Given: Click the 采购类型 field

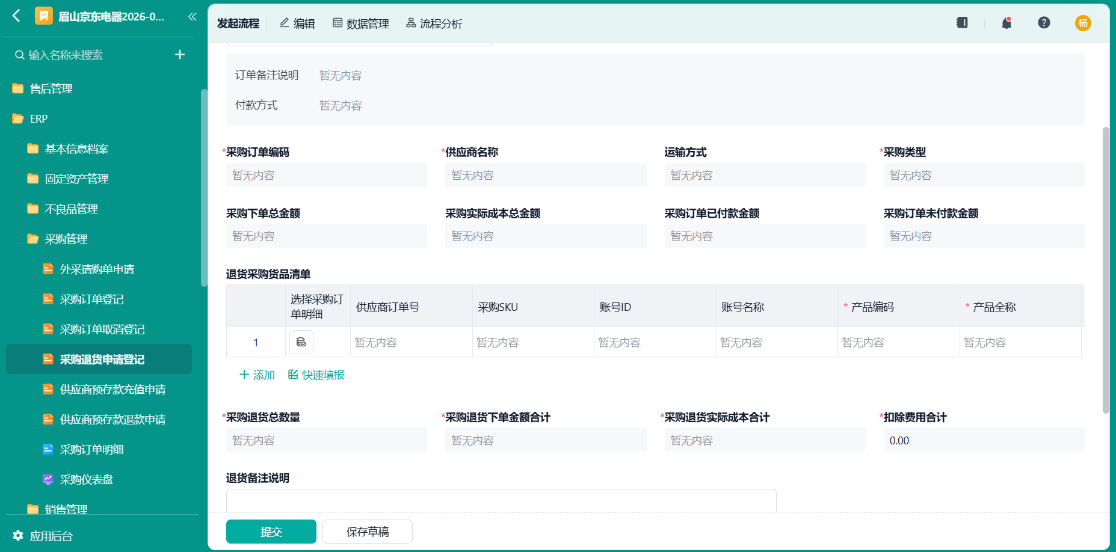Looking at the screenshot, I should pyautogui.click(x=984, y=175).
